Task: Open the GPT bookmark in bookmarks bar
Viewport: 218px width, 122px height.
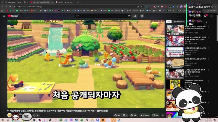Action: pos(155,10)
